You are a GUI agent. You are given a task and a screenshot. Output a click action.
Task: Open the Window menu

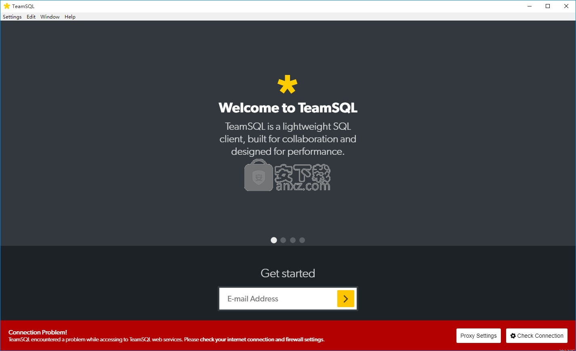[50, 17]
